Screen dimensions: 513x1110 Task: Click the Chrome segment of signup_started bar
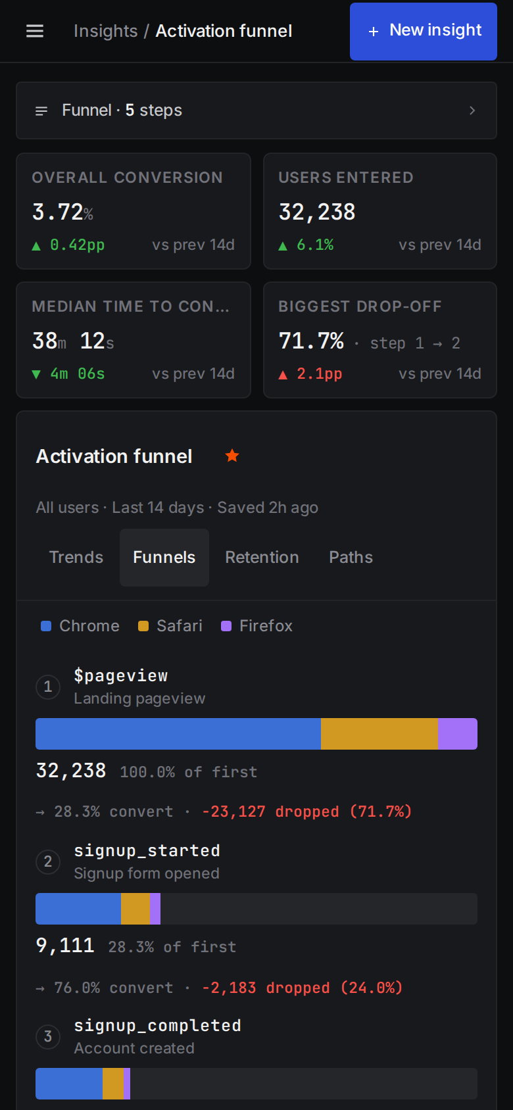tap(78, 909)
